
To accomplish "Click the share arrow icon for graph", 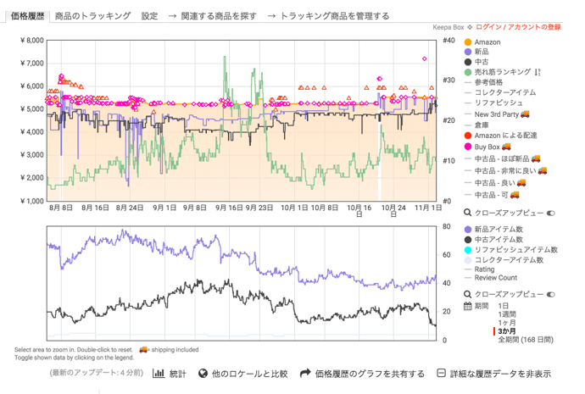I will click(x=305, y=373).
